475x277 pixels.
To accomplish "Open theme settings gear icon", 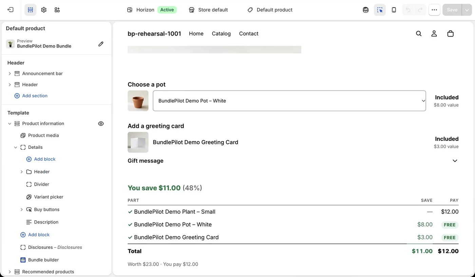I will pyautogui.click(x=44, y=10).
